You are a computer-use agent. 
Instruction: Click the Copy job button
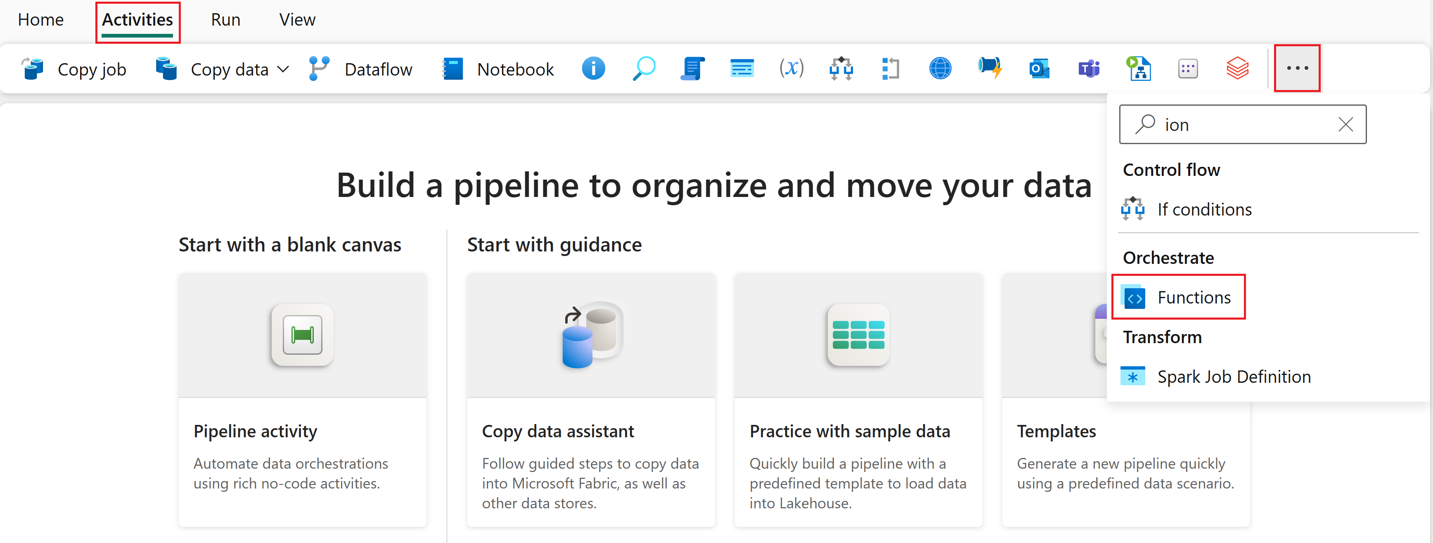74,69
